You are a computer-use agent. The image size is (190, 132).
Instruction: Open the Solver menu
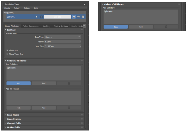17,8
